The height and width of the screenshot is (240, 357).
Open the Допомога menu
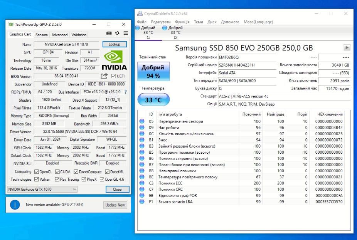coord(230,22)
